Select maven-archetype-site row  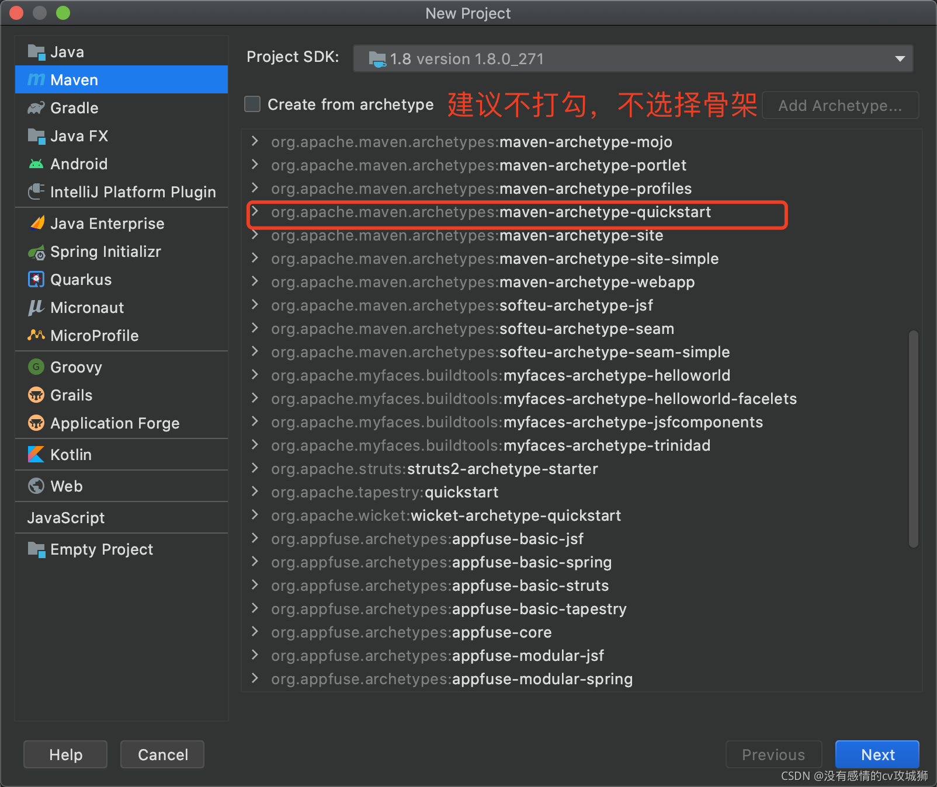click(581, 235)
